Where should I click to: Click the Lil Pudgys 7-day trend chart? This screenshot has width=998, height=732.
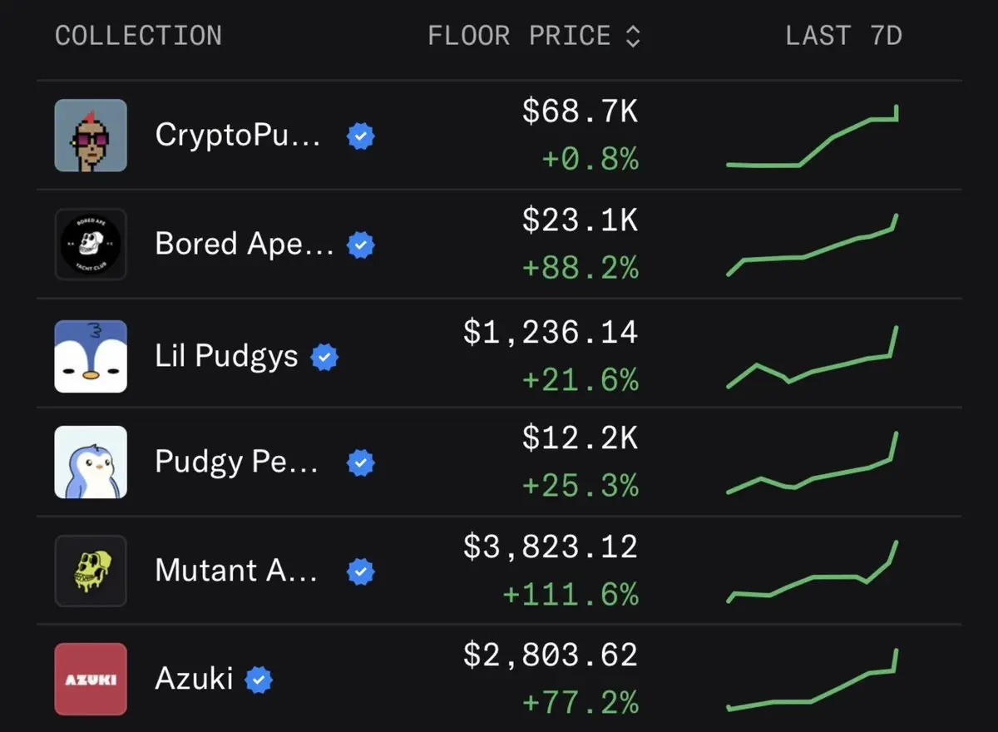point(813,358)
